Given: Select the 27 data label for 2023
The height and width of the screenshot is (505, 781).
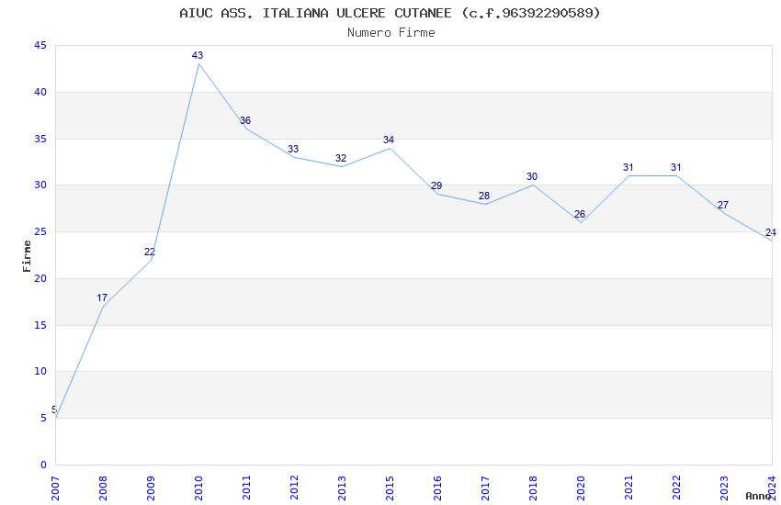Looking at the screenshot, I should coord(723,205).
